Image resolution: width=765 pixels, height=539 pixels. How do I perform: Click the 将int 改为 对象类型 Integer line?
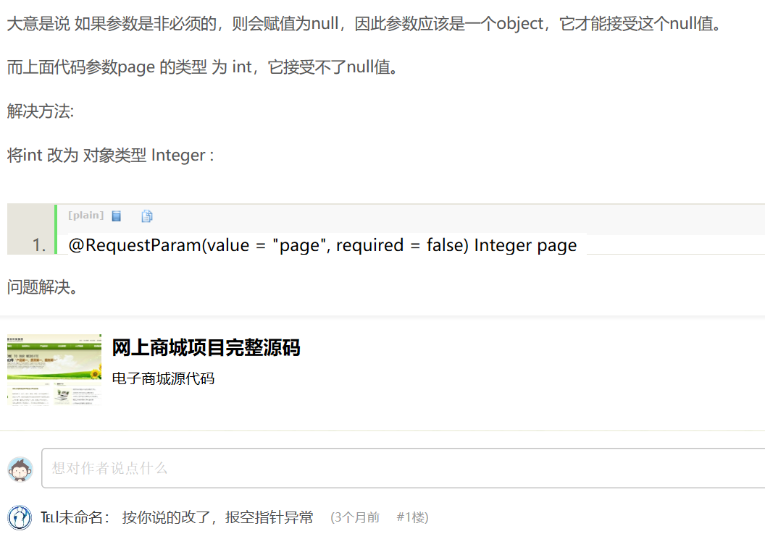[110, 155]
